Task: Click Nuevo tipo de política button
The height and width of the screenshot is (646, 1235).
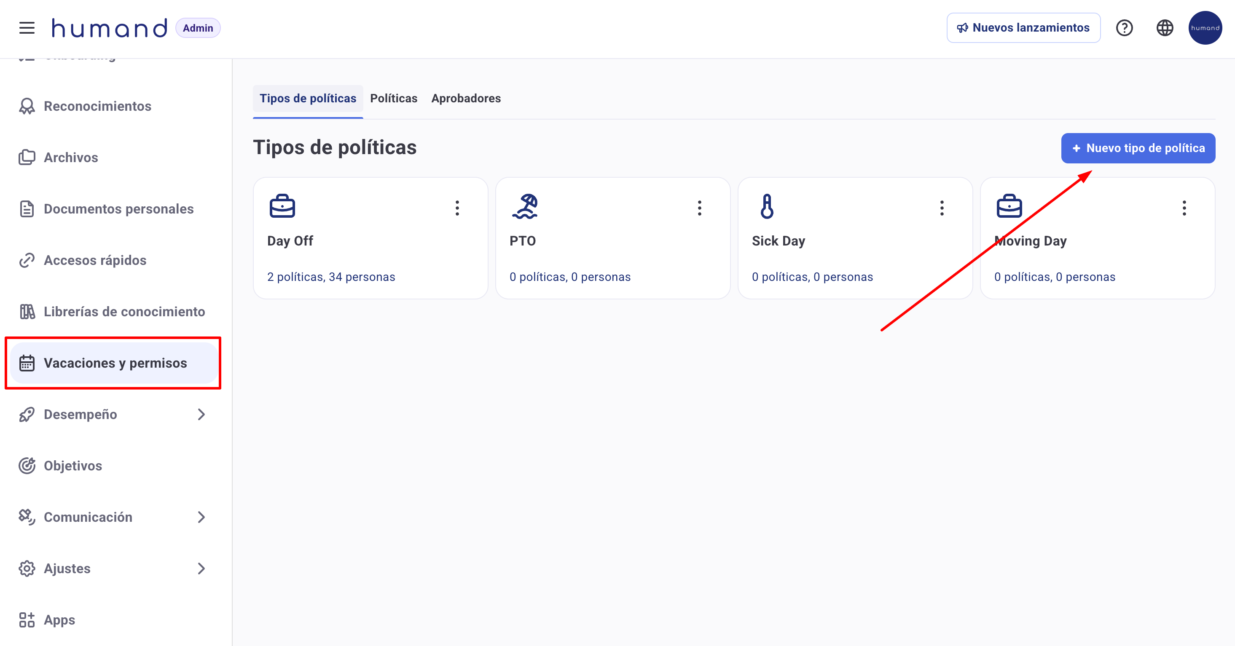Action: (1138, 148)
